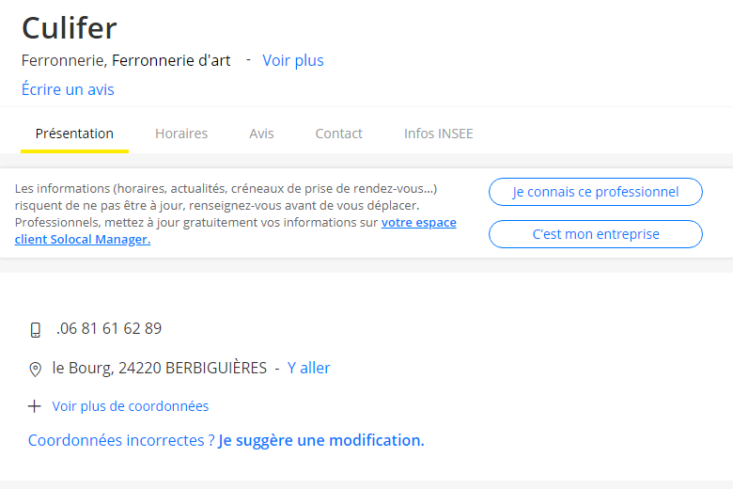Open the Horaires tab
Viewport: 733px width, 489px height.
[181, 134]
